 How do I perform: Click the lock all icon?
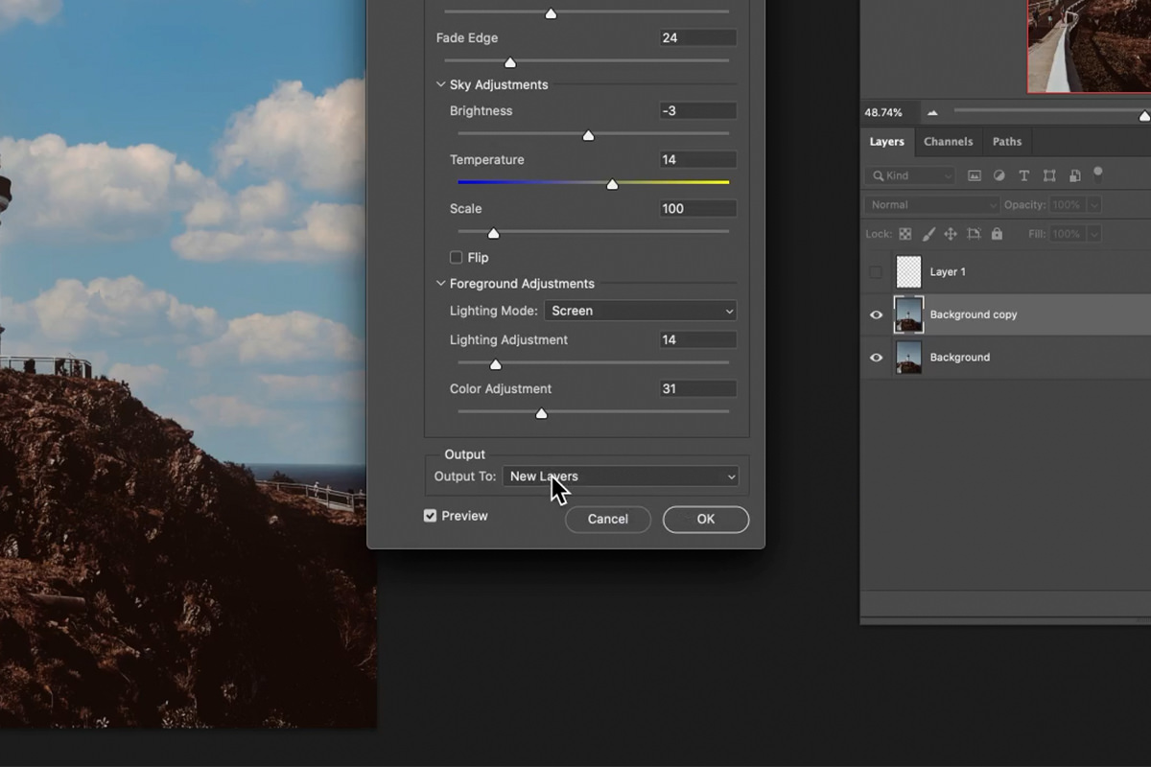(998, 234)
